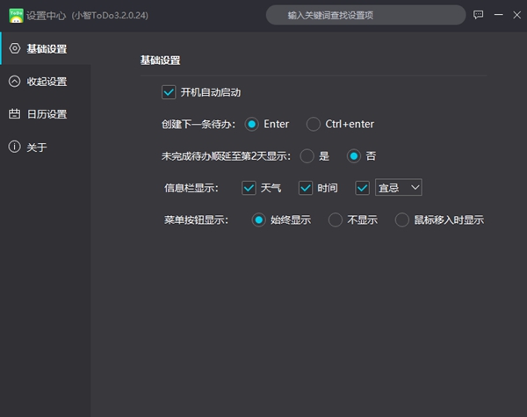
Task: Click the 关于 info icon in sidebar
Action: click(14, 147)
